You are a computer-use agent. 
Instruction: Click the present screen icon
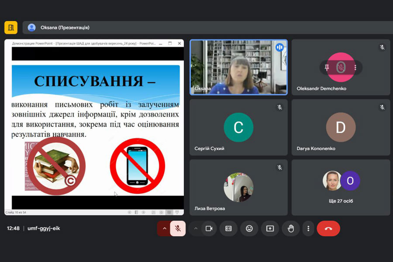[x=270, y=228]
